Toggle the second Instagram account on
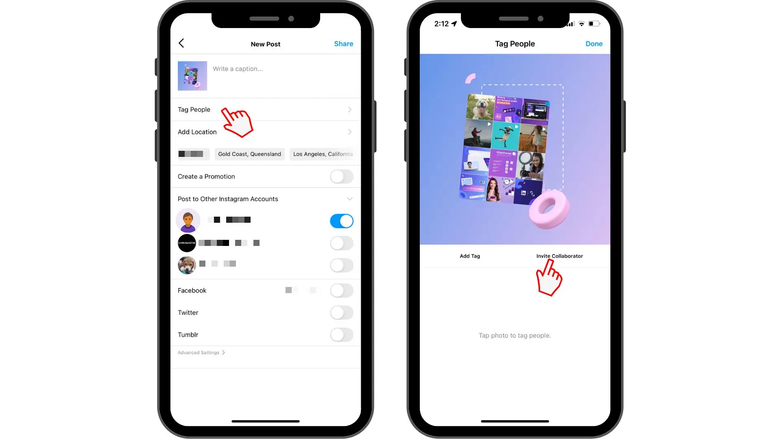 pos(342,243)
